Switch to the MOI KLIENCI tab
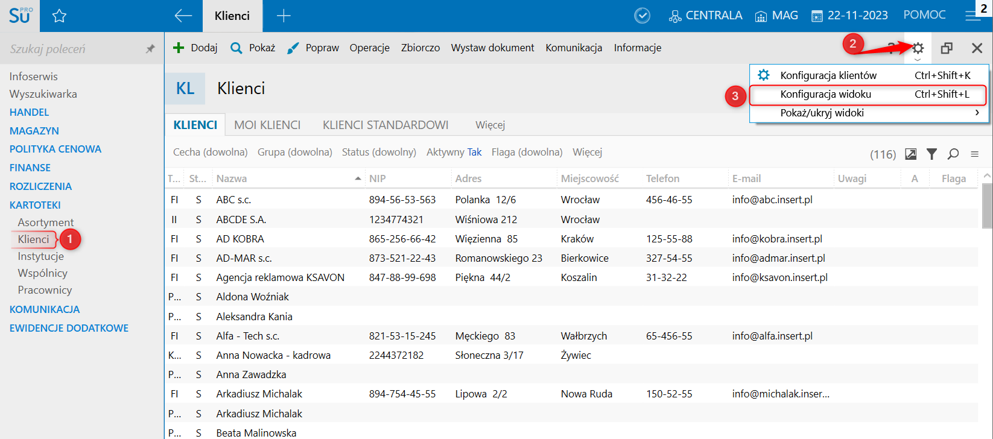Screen dimensions: 993x439 pos(267,125)
